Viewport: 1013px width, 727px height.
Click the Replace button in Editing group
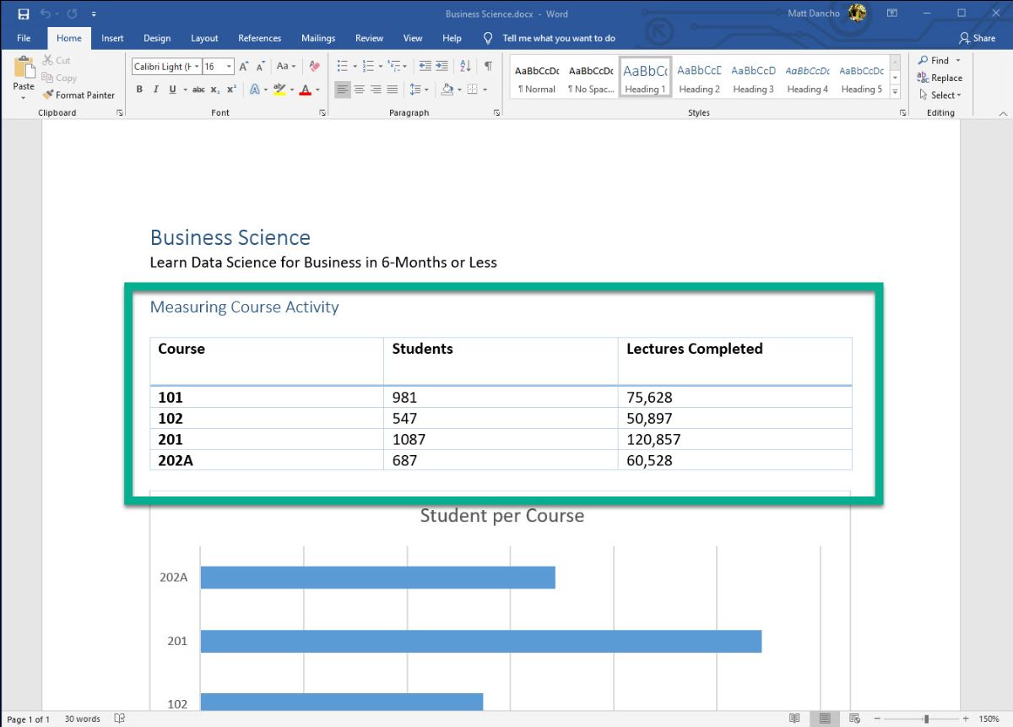tap(940, 78)
